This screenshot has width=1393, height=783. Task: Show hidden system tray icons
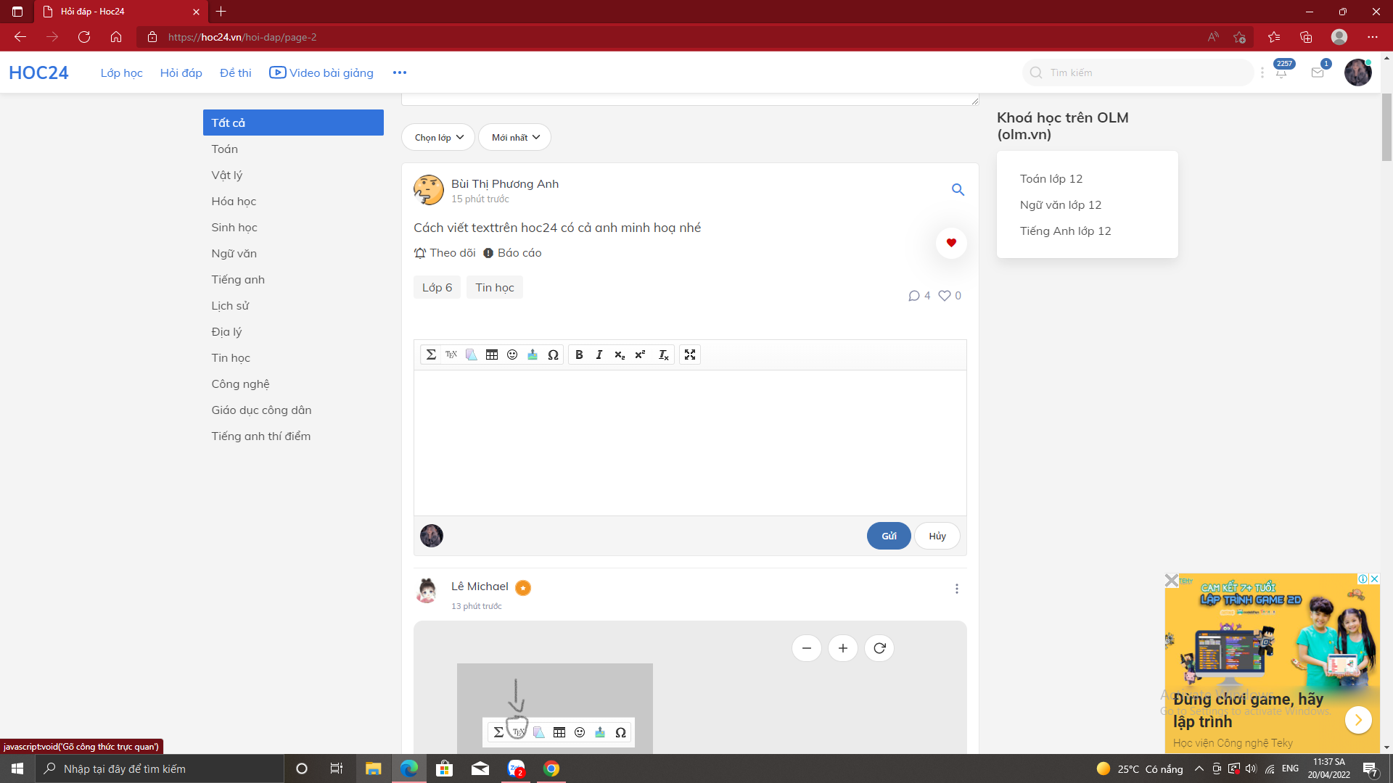pyautogui.click(x=1199, y=768)
